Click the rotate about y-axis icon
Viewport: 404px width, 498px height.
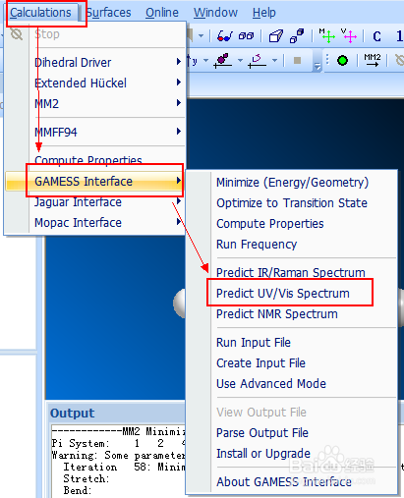(193, 60)
